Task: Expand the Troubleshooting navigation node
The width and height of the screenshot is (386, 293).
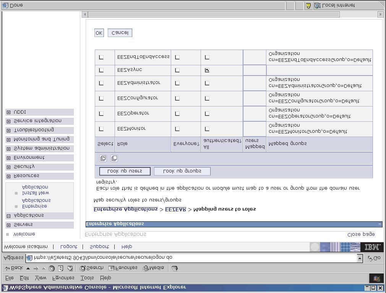Action: tap(9, 130)
